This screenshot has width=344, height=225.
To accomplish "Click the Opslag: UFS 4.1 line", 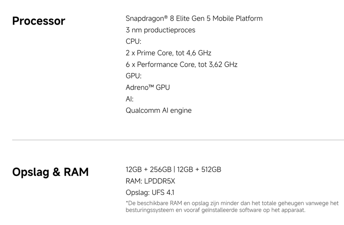I will (x=150, y=193).
